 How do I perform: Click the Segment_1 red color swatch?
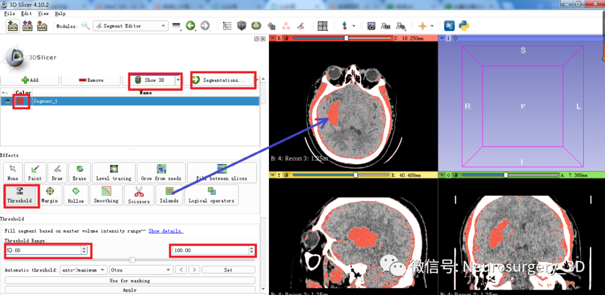(21, 101)
